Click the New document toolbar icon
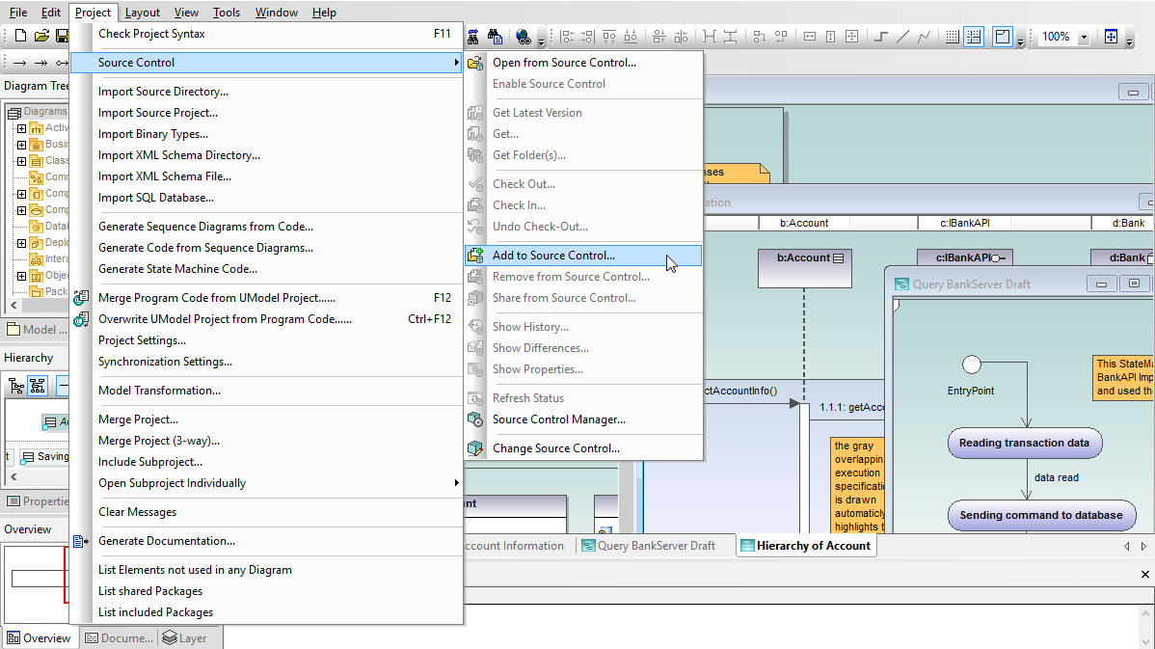Screen dimensions: 1155x649 pos(20,36)
